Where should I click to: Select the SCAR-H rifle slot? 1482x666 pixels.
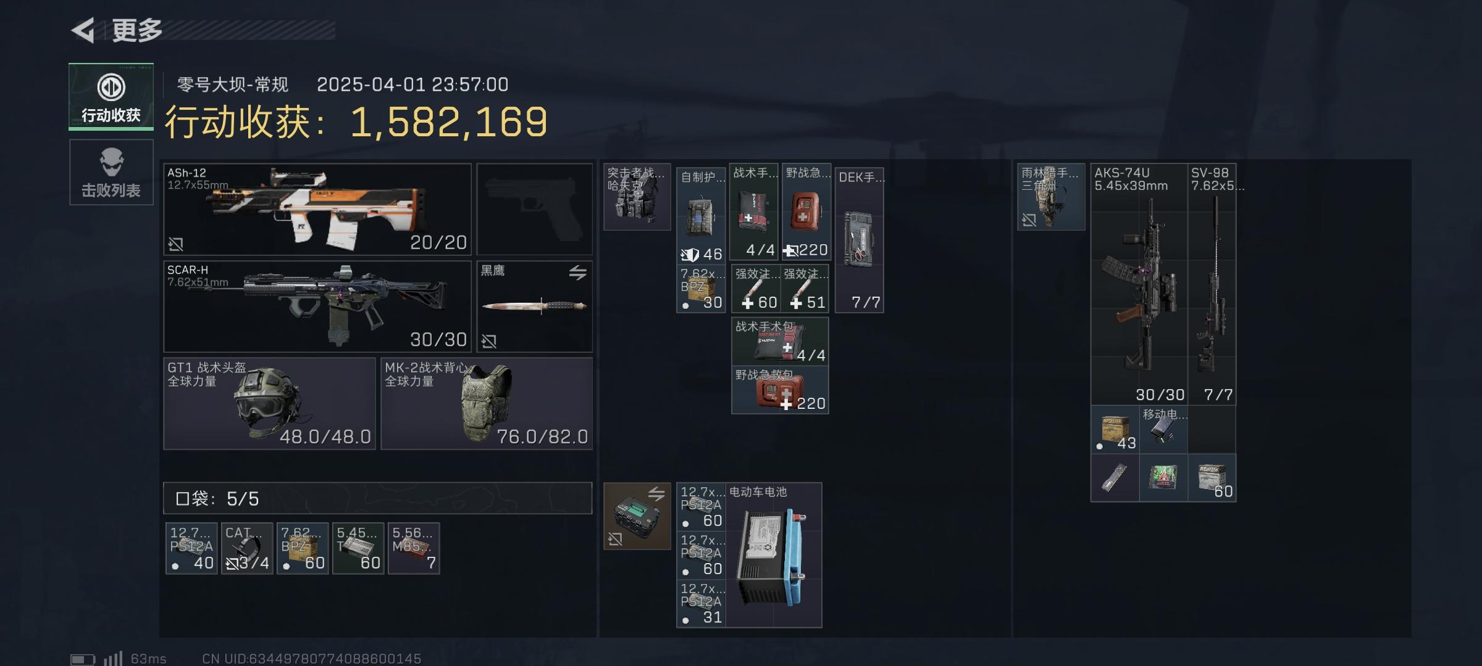coord(317,306)
